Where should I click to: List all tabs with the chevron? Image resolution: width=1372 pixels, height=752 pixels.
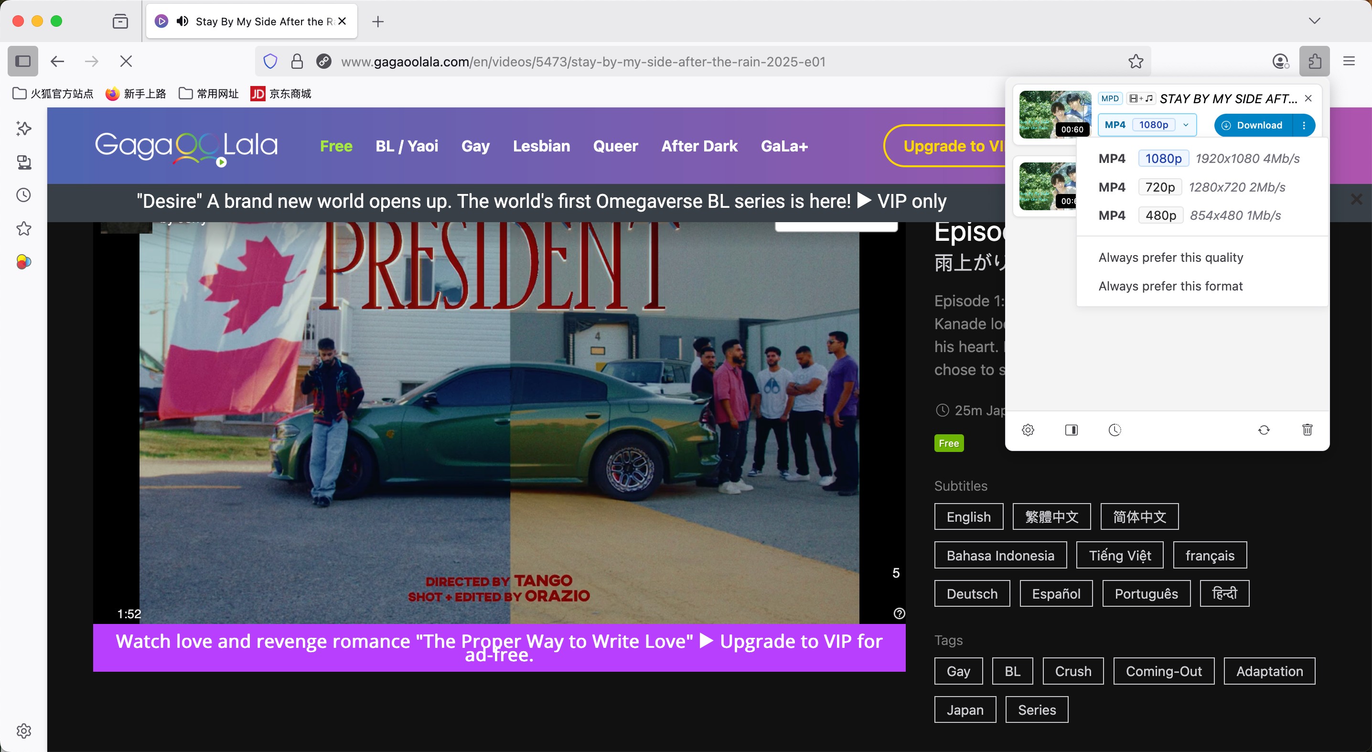(x=1315, y=21)
